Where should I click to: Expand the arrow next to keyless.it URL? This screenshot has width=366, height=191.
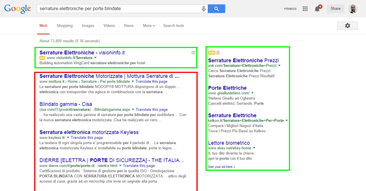coord(68,138)
